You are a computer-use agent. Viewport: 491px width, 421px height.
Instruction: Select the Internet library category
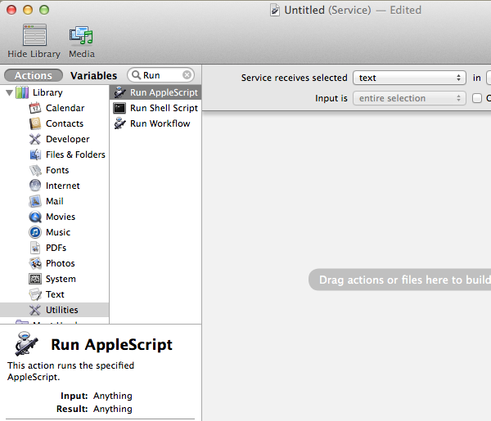click(x=55, y=186)
